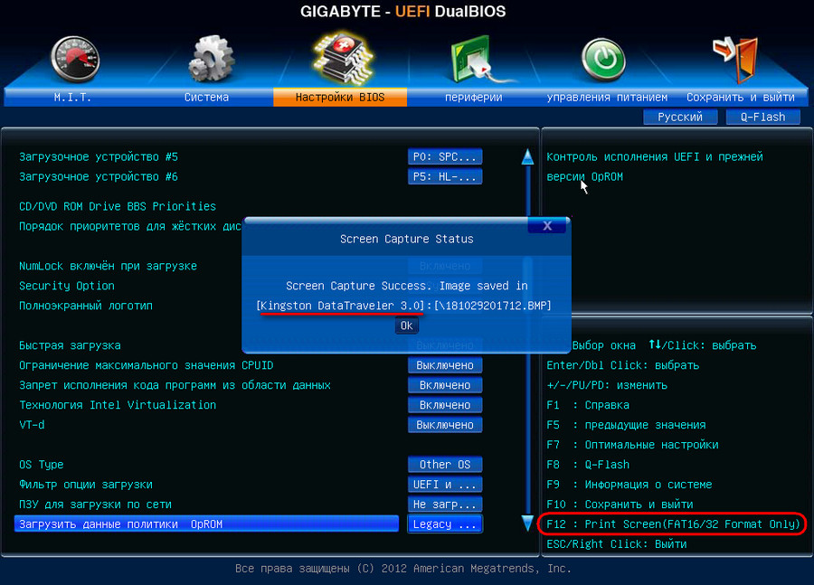The width and height of the screenshot is (814, 585).
Task: Toggle VT-d value Выключено
Action: click(445, 425)
